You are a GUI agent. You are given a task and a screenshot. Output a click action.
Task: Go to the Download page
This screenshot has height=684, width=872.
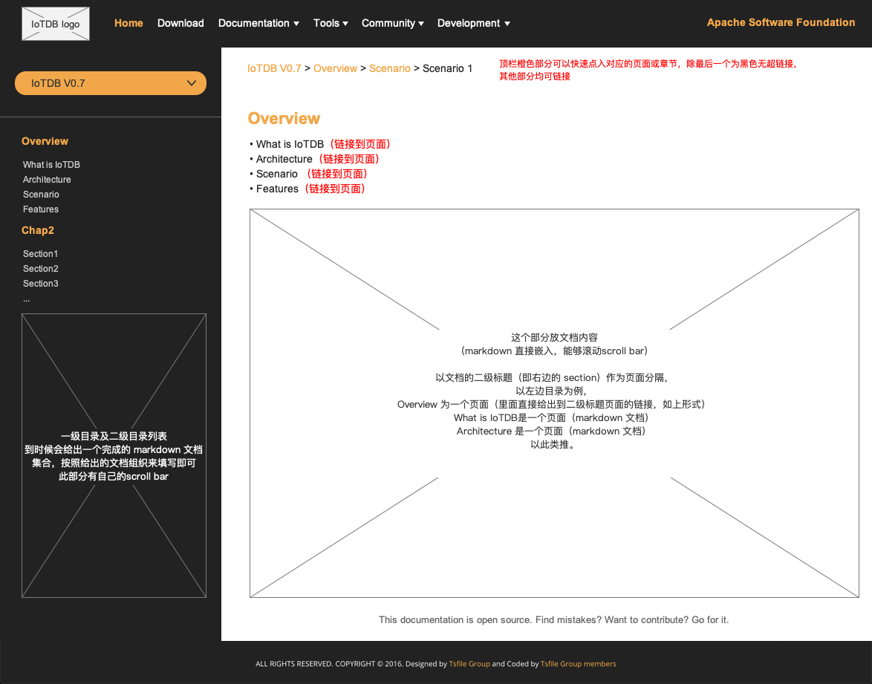(180, 23)
